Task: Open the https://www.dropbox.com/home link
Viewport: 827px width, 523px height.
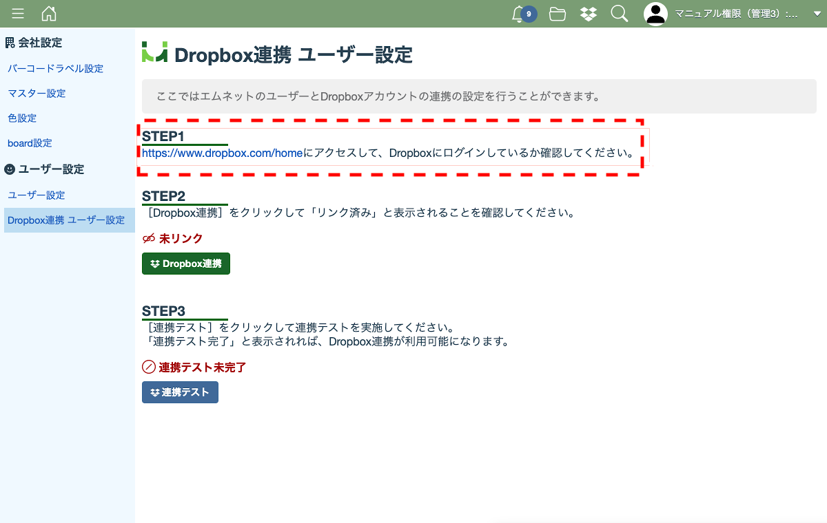Action: pos(223,153)
